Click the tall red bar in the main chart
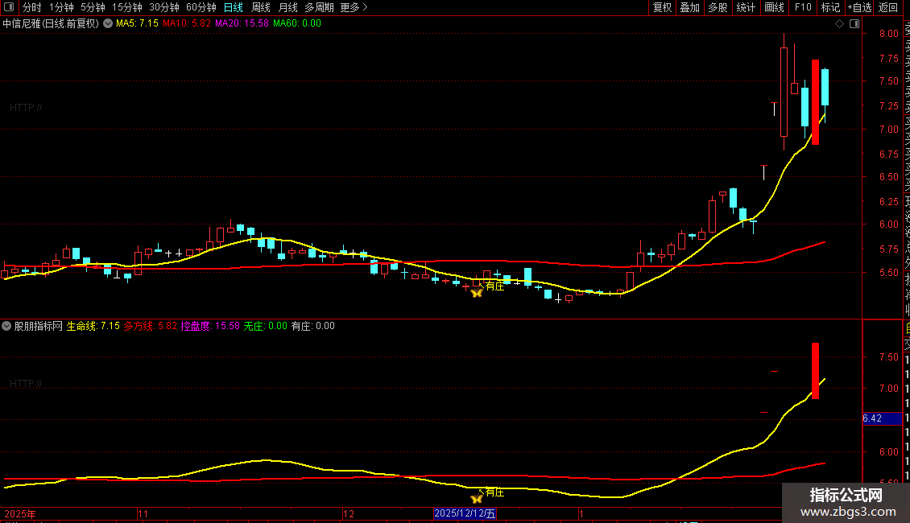The height and width of the screenshot is (523, 910). [x=816, y=102]
